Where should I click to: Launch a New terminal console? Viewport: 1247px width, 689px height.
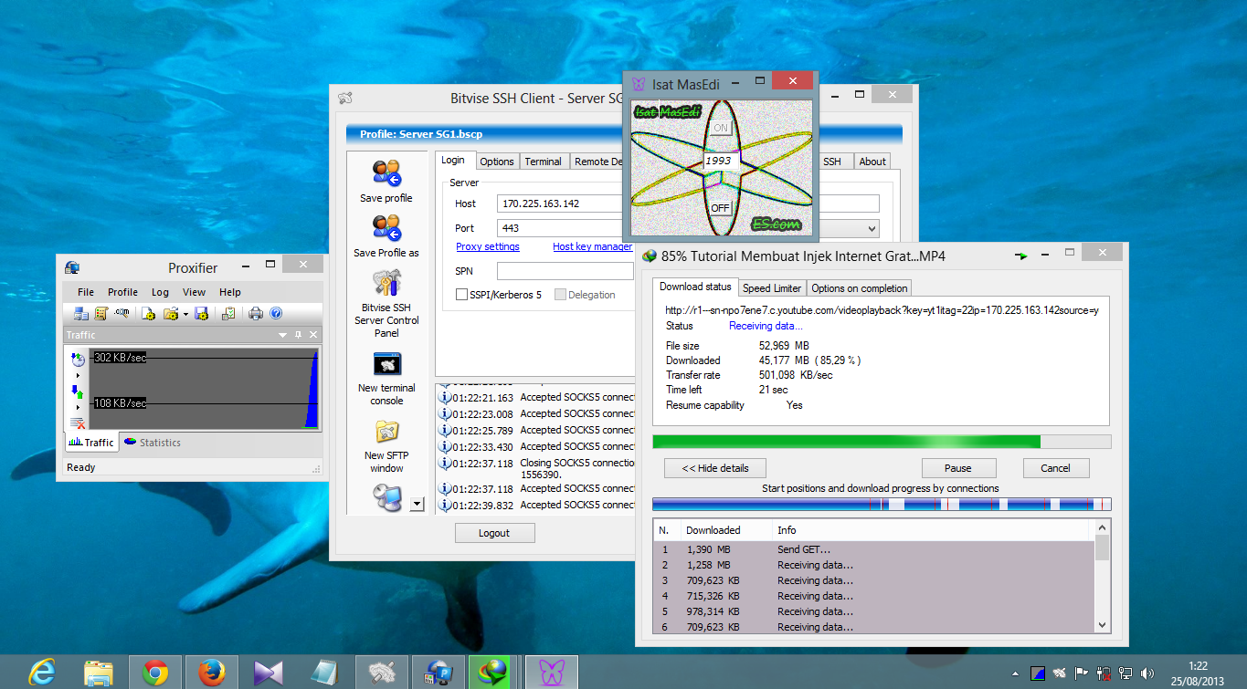click(x=386, y=365)
